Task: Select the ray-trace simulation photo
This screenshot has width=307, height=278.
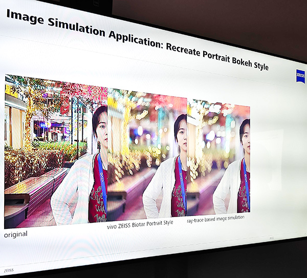Action: [x=218, y=157]
